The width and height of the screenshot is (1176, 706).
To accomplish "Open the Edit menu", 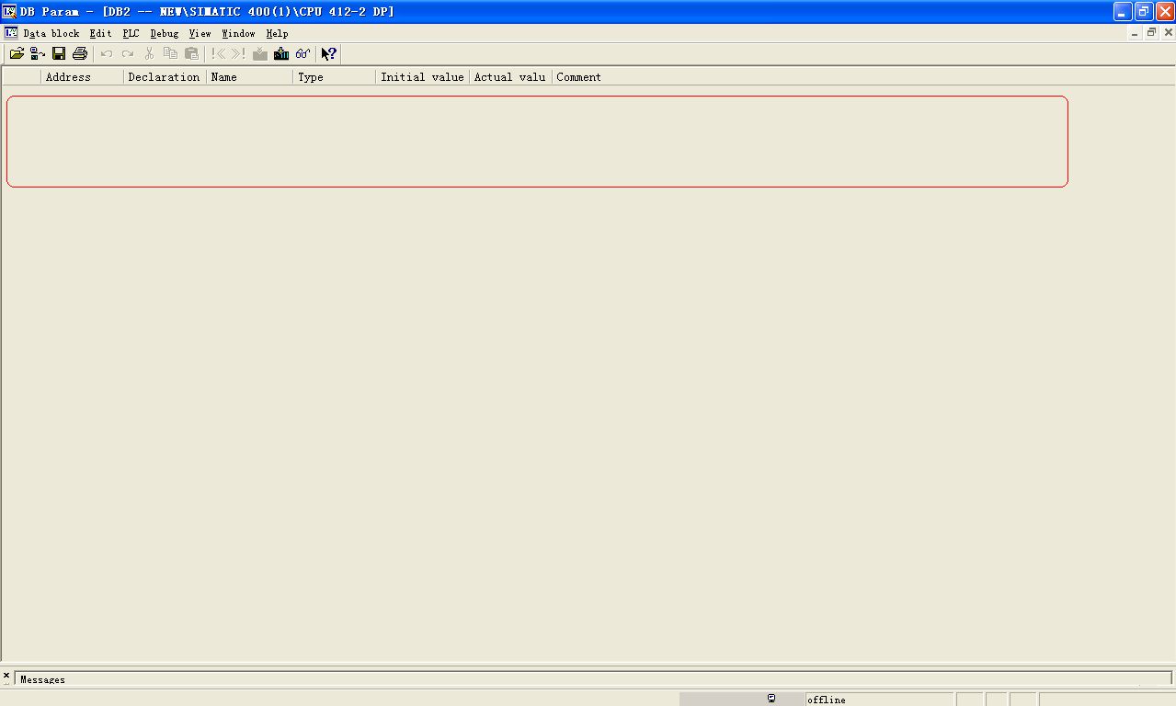I will 101,33.
